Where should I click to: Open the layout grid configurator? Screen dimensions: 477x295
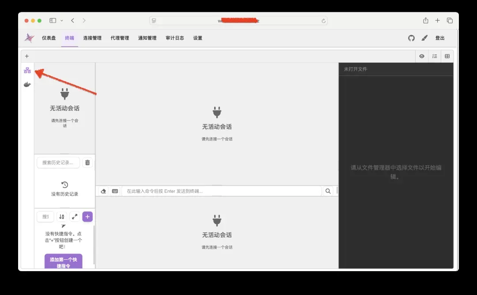[447, 56]
